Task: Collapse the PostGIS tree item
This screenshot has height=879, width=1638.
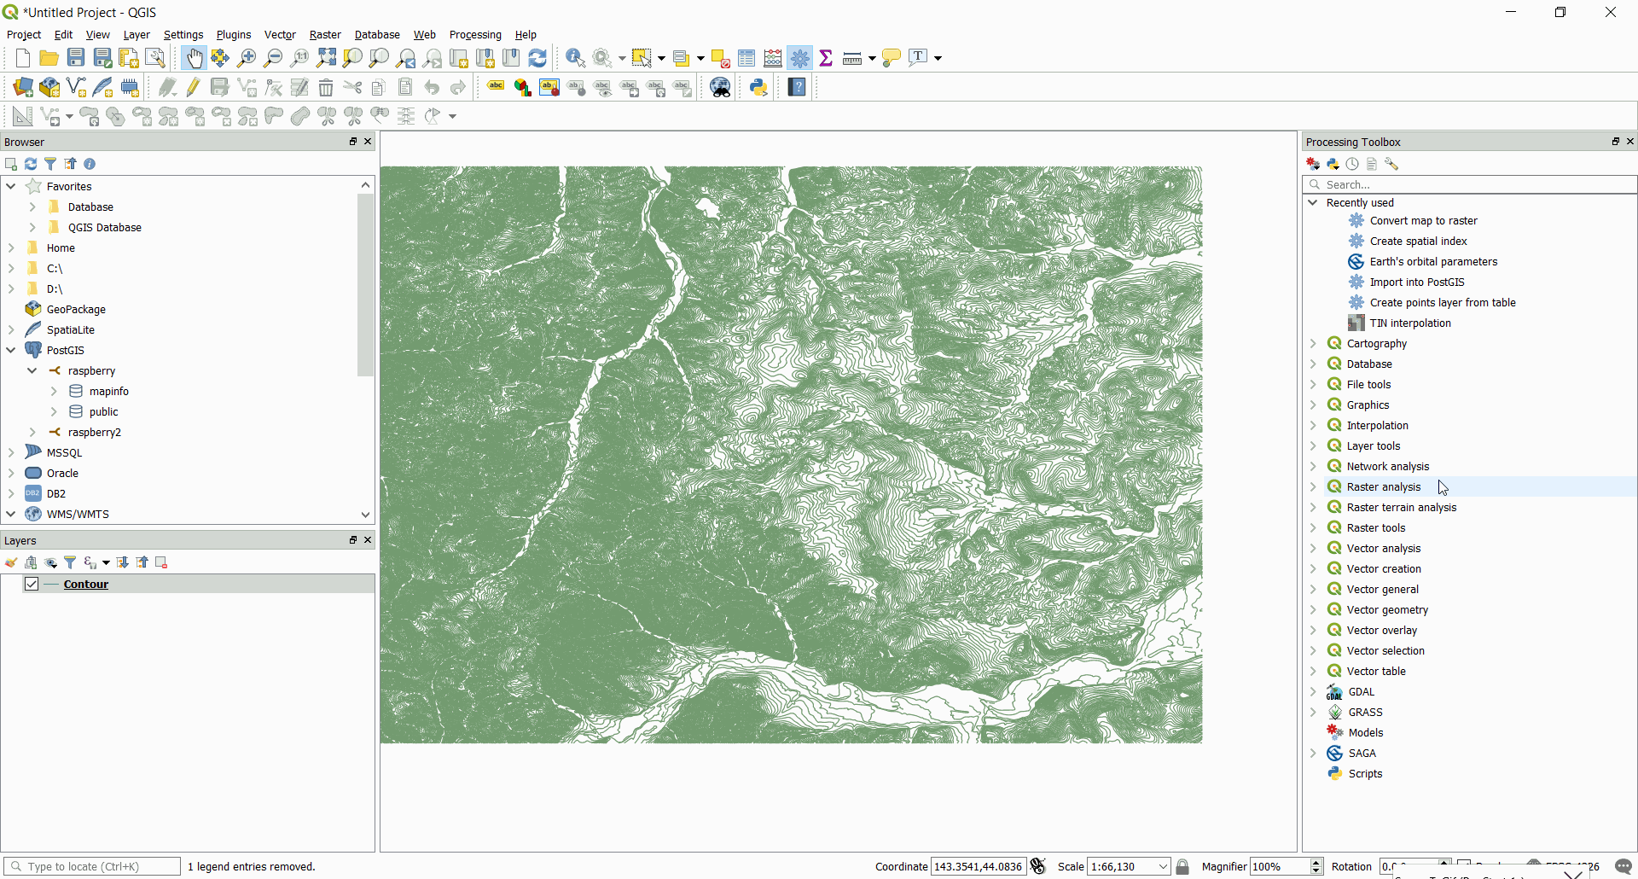Action: pos(10,350)
